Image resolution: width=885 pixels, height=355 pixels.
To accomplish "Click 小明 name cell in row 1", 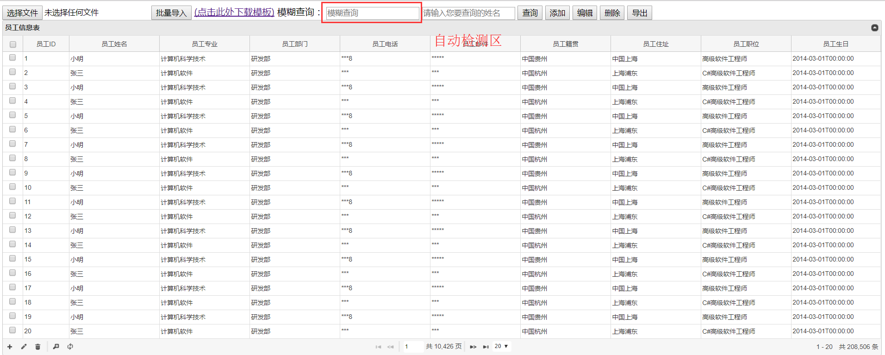I will click(114, 59).
